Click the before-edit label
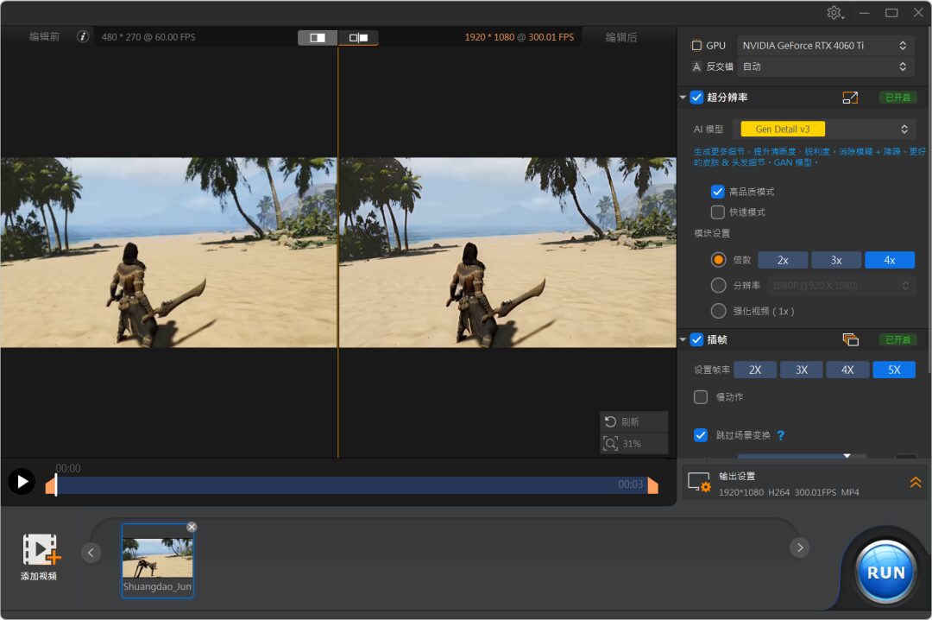The image size is (932, 620). tap(45, 37)
